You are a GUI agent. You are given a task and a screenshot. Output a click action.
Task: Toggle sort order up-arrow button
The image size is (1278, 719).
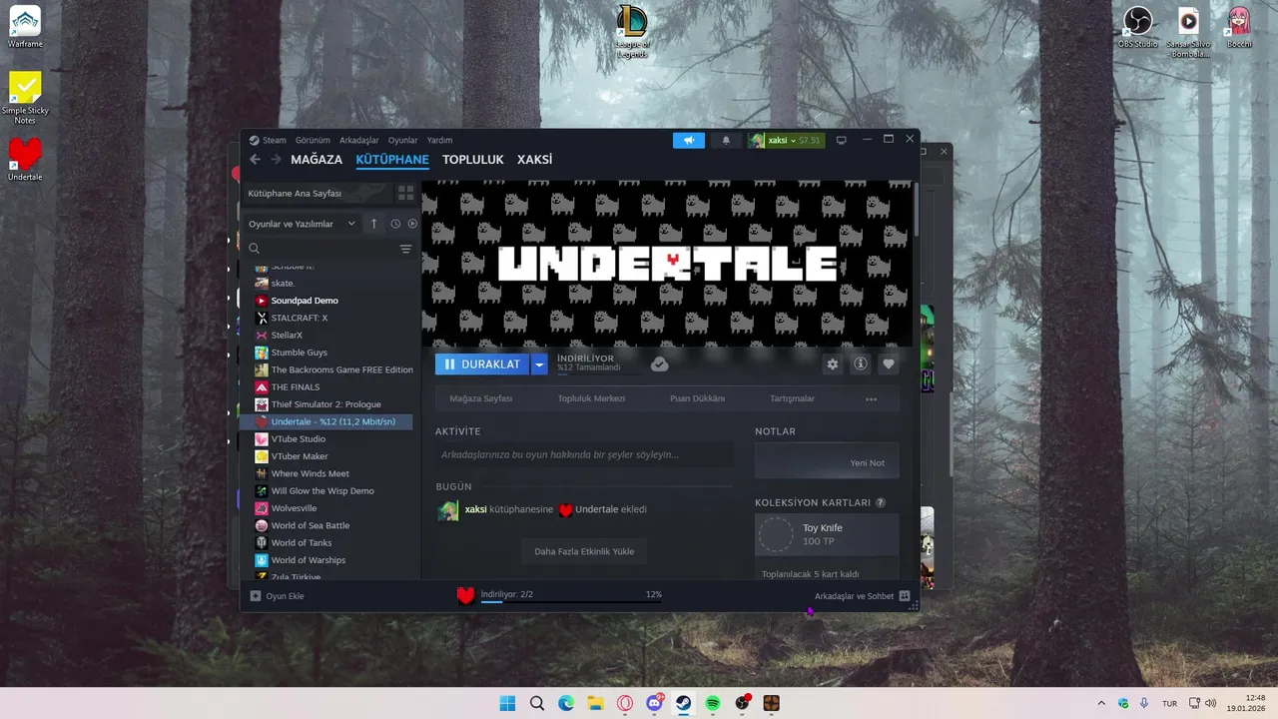coord(374,224)
